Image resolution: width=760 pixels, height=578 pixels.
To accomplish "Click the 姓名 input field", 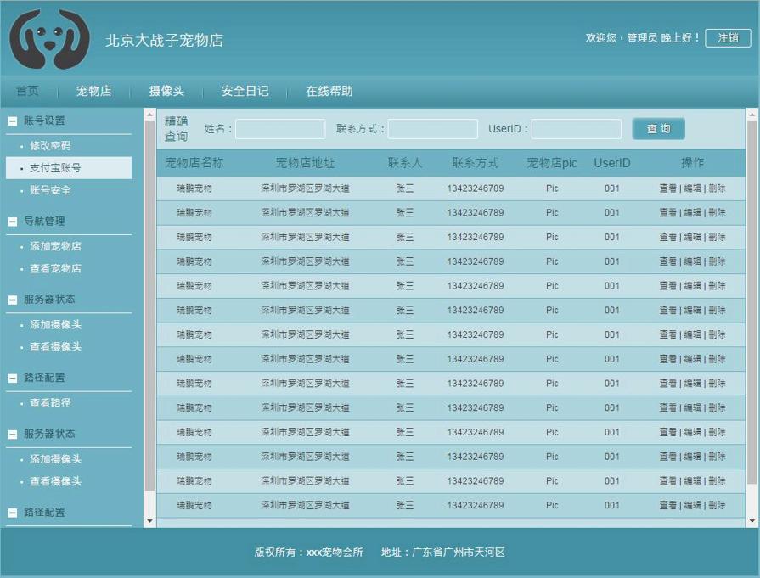I will [280, 129].
